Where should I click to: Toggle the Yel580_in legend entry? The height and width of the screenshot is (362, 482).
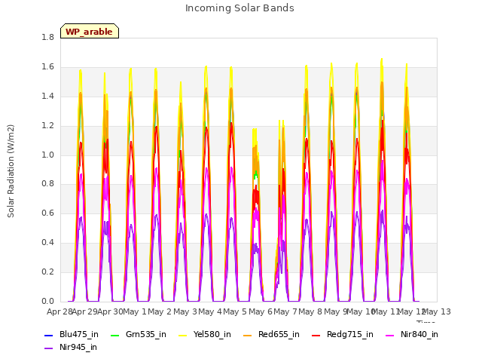205,335
